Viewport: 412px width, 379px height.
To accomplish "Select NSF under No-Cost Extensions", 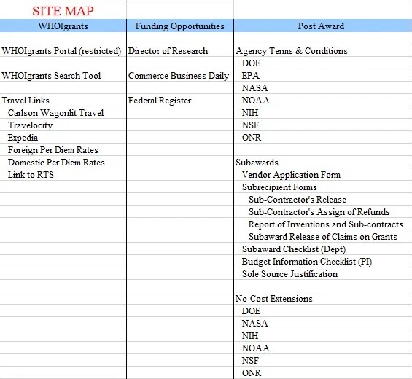I will [250, 361].
